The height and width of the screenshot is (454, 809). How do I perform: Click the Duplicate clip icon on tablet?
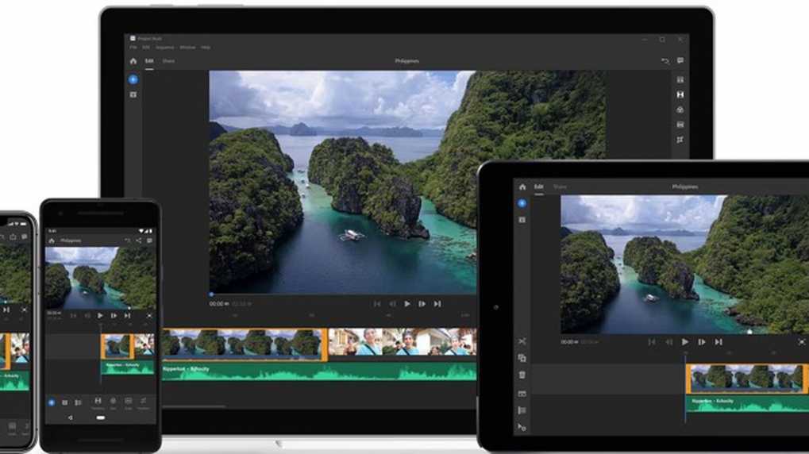pos(522,358)
